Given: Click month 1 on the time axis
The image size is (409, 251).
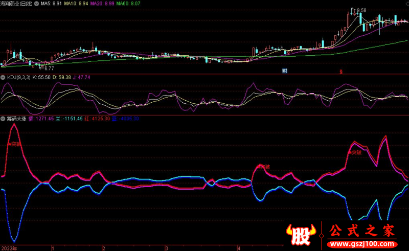Looking at the screenshot, I should click(53, 248).
